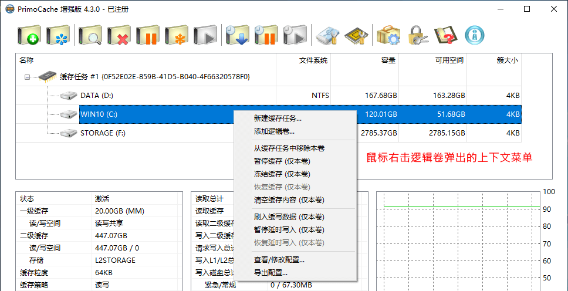Click the 状态 row showing 激活
The height and width of the screenshot is (291, 568).
coord(99,198)
